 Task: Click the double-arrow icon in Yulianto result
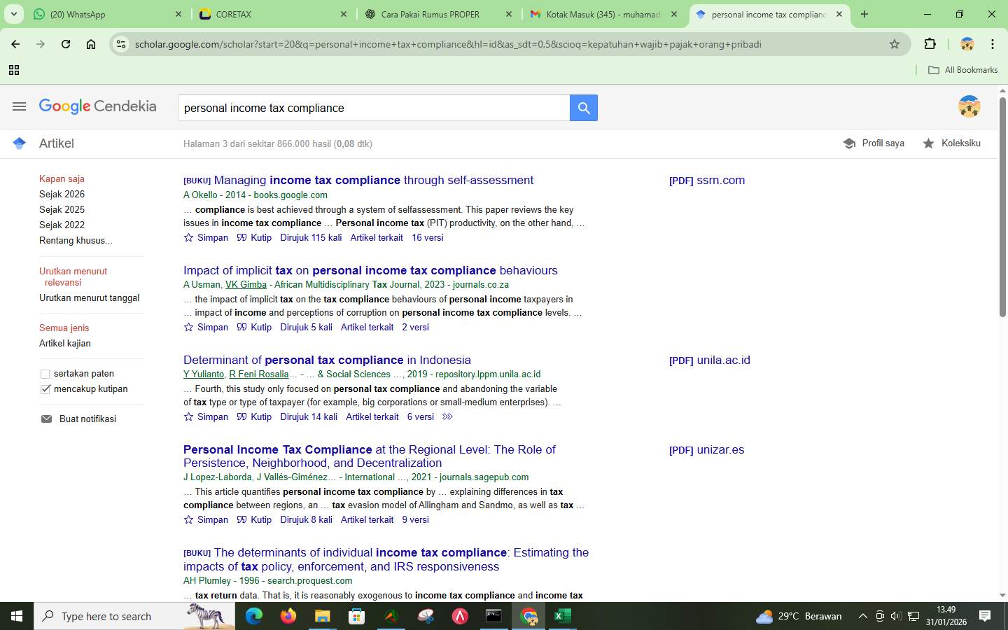447,416
